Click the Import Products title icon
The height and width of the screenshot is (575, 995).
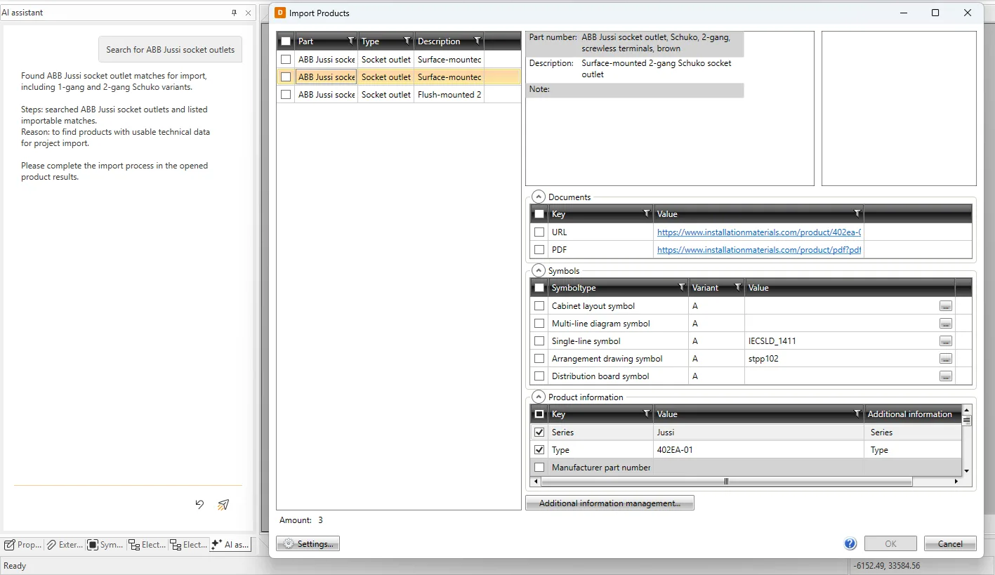[281, 13]
